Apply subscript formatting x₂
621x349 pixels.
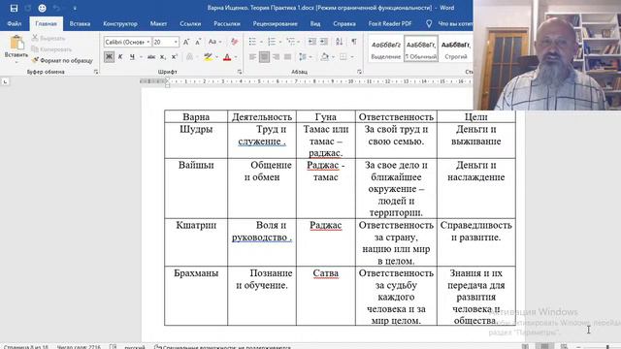point(163,57)
